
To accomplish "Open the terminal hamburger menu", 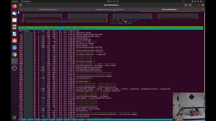I will click(190, 5).
